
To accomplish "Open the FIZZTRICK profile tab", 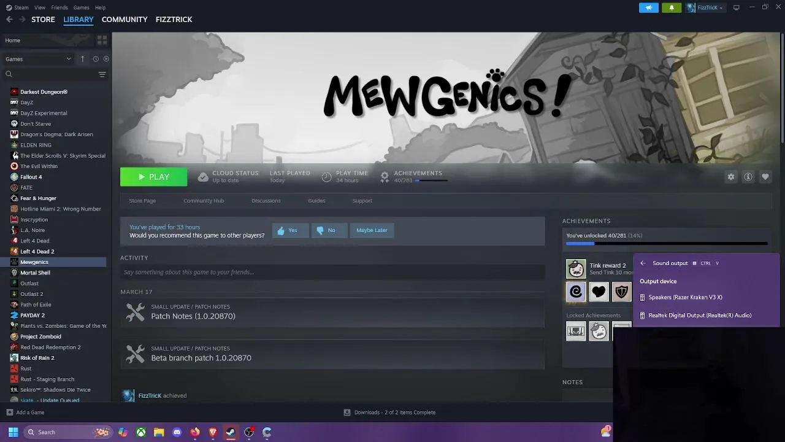I will point(174,20).
